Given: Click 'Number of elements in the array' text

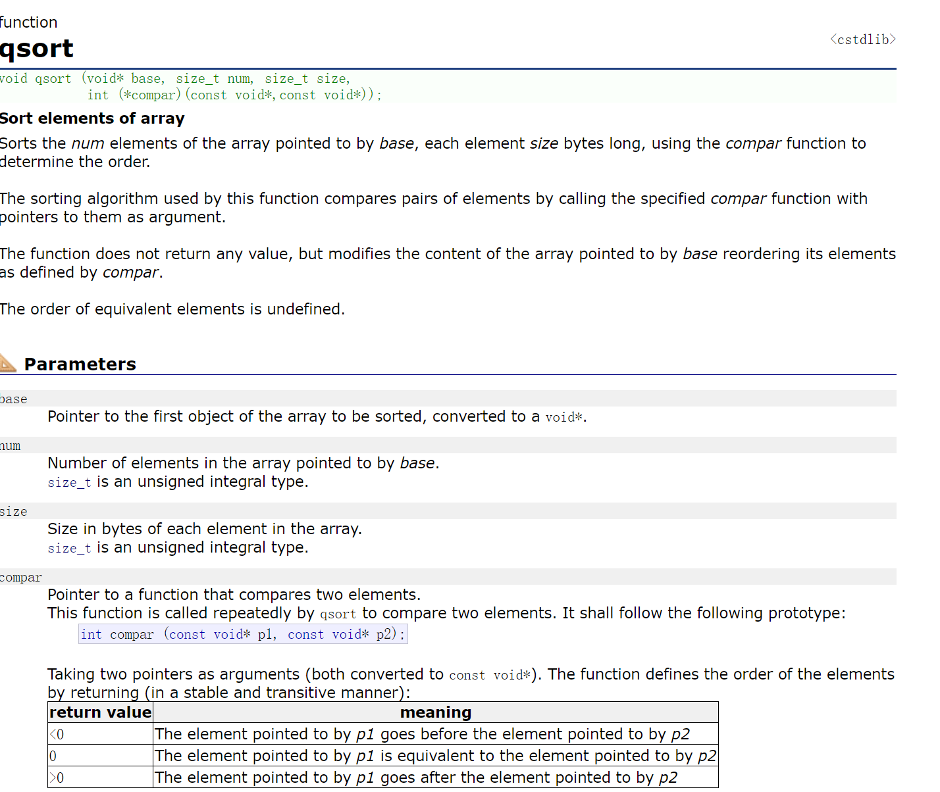Looking at the screenshot, I should (243, 463).
